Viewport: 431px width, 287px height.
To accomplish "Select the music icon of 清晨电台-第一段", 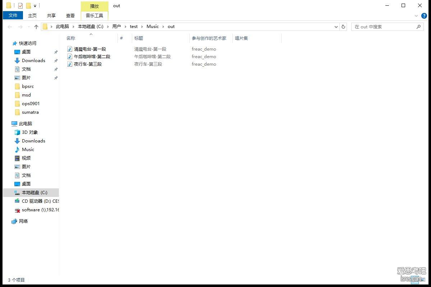I will (70, 49).
